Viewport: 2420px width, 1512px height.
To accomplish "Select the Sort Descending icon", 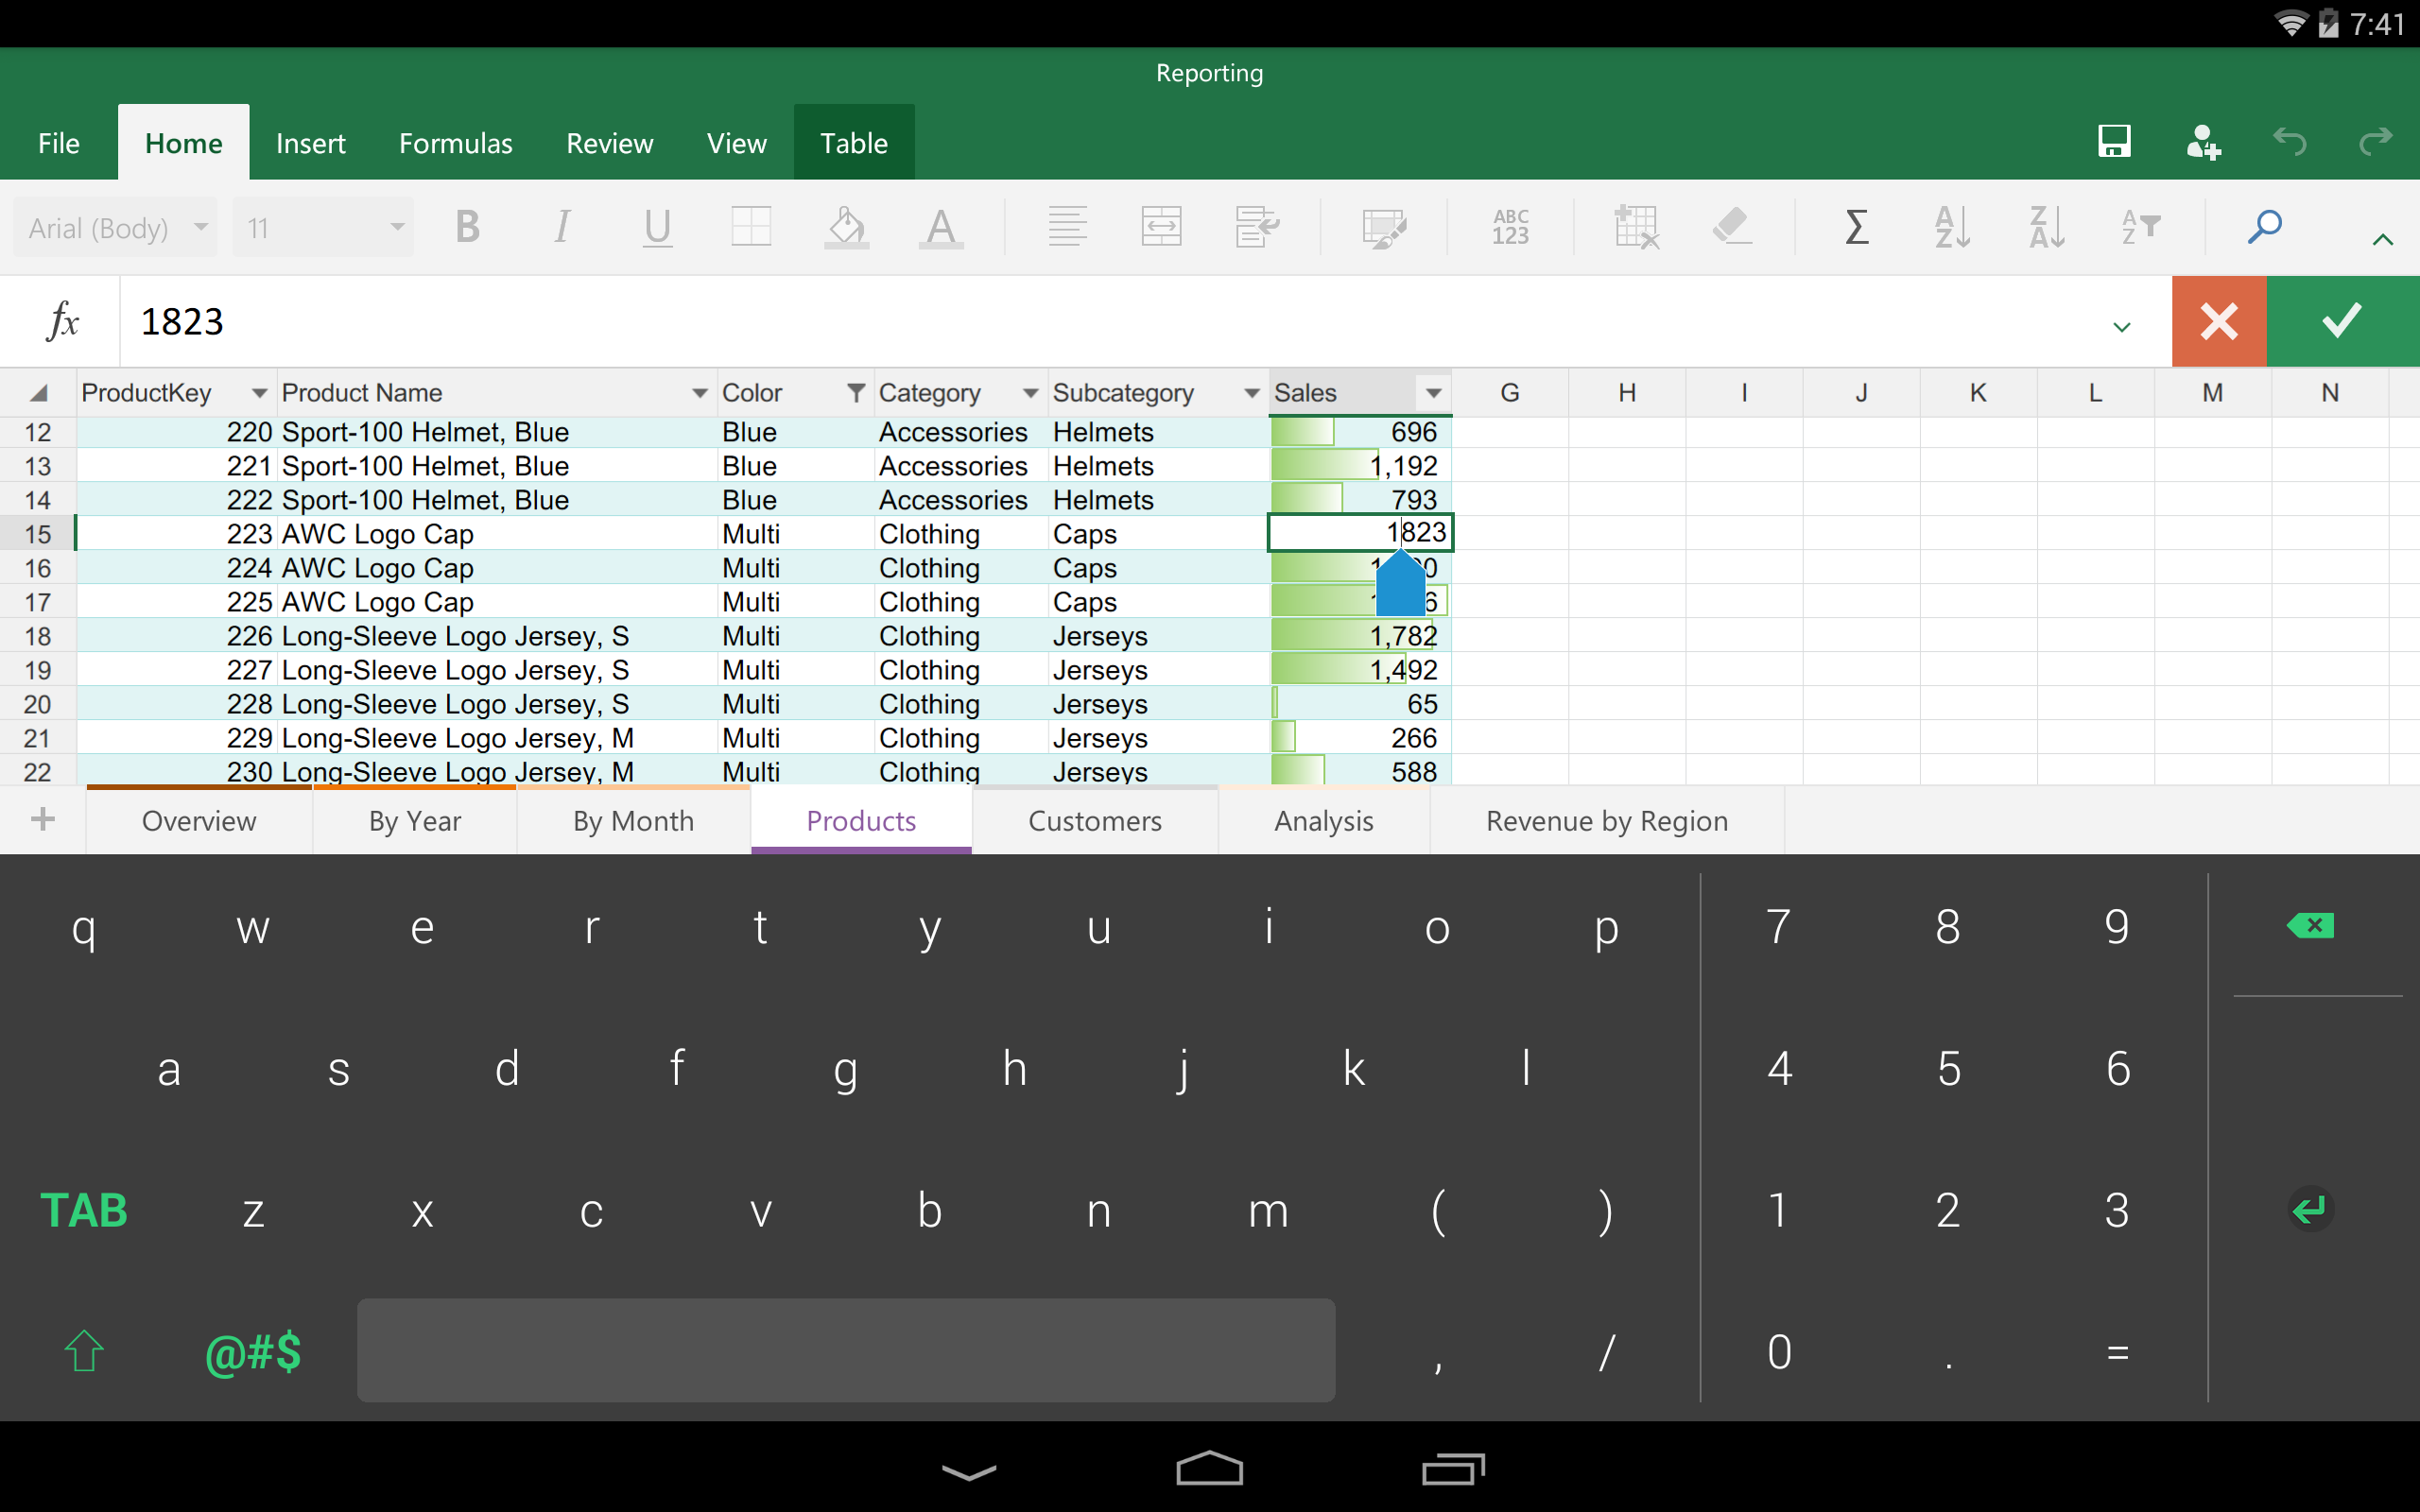I will tap(2046, 227).
